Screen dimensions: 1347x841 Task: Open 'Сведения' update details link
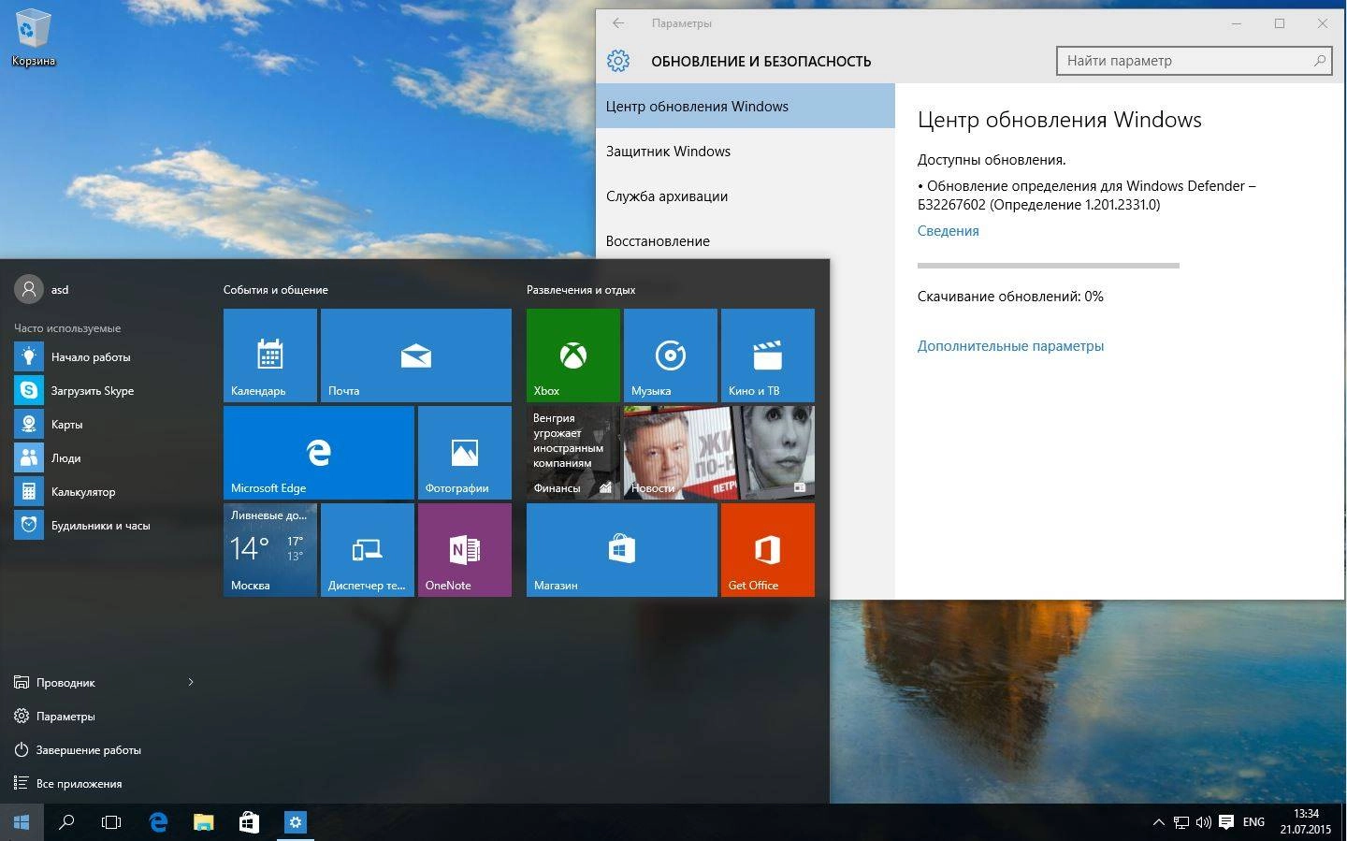click(948, 231)
